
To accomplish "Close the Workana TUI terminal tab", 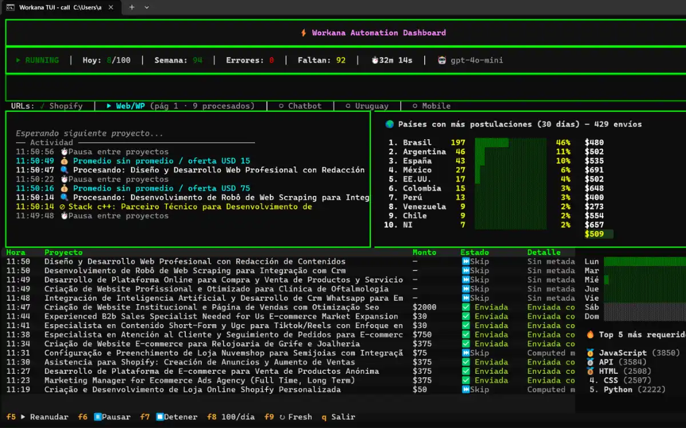I will point(111,7).
